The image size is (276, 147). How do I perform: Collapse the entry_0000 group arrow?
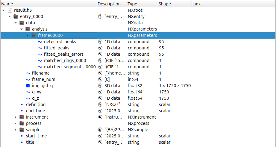click(10, 16)
